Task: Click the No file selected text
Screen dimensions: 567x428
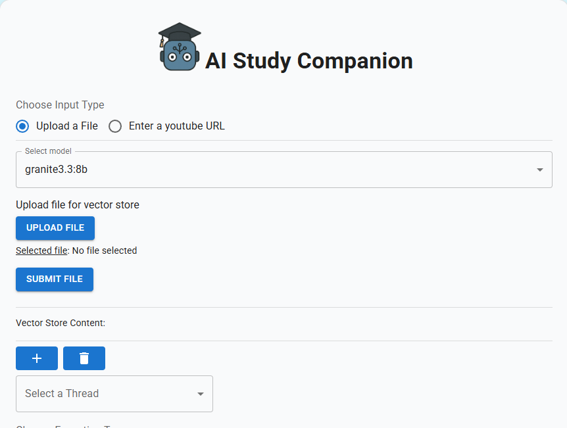Action: click(105, 250)
